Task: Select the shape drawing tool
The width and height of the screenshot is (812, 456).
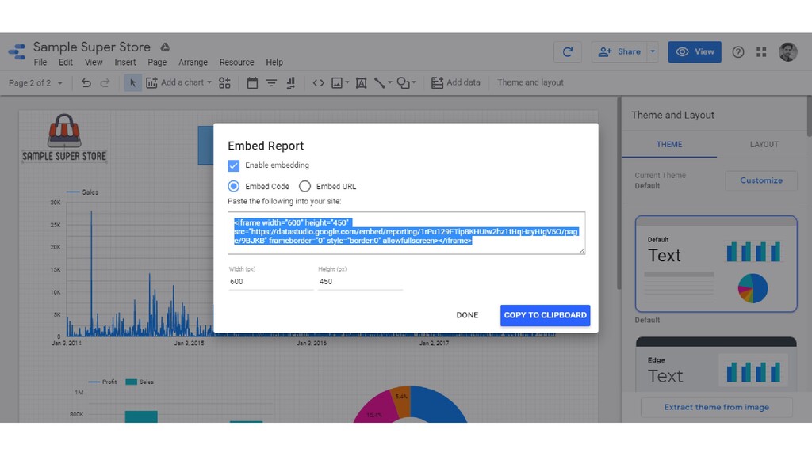Action: 404,82
